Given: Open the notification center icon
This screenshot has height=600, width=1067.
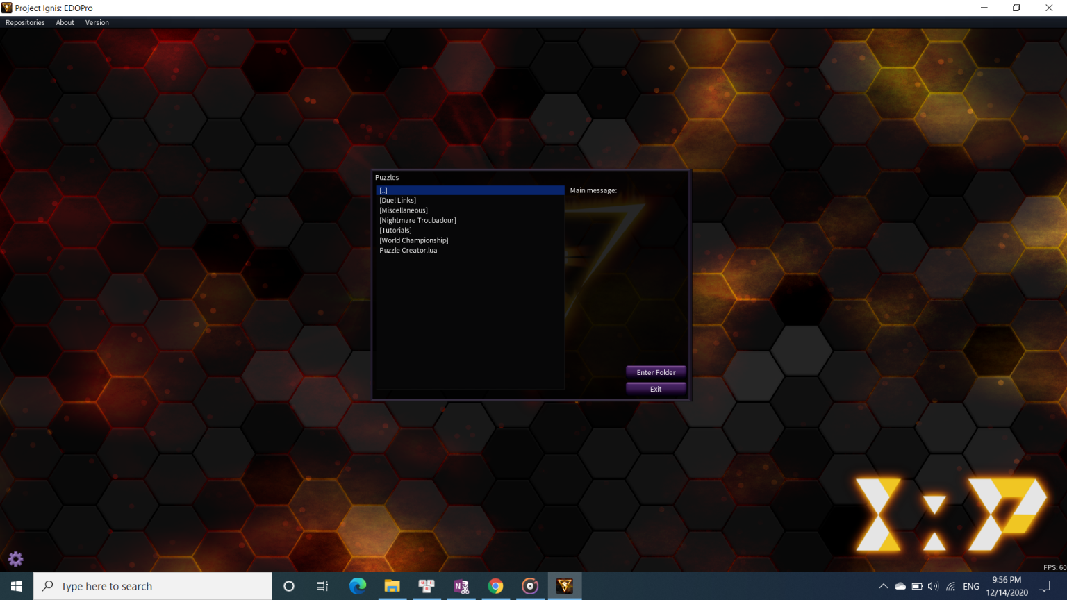Looking at the screenshot, I should pos(1044,586).
